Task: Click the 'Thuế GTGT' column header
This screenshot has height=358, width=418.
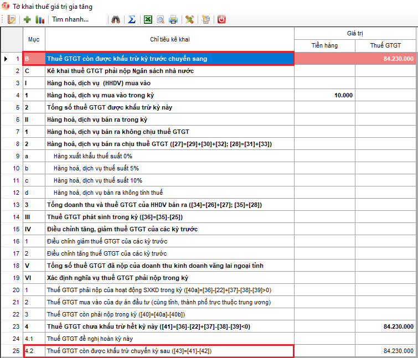Action: pos(386,45)
